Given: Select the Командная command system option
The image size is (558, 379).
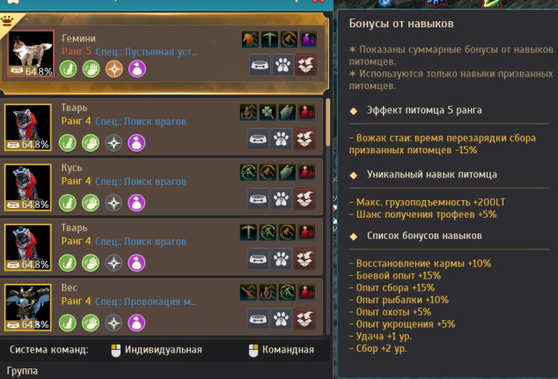Looking at the screenshot, I should click(x=282, y=350).
